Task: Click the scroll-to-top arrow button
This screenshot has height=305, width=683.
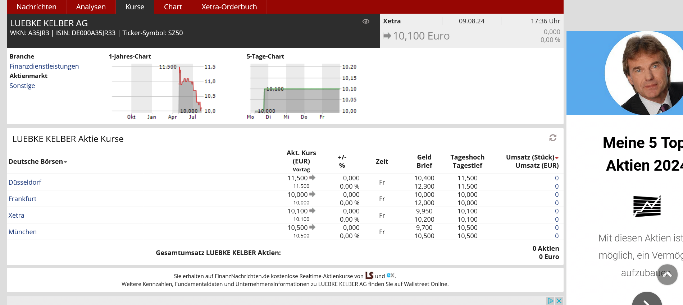Action: (667, 275)
